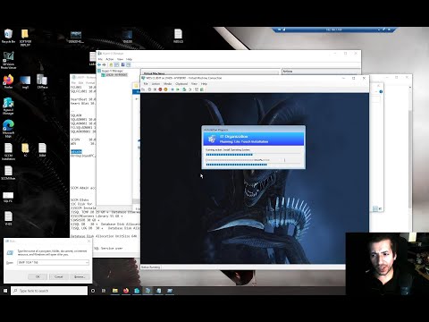Select the Recycle Bin desktop icon

[x=8, y=37]
